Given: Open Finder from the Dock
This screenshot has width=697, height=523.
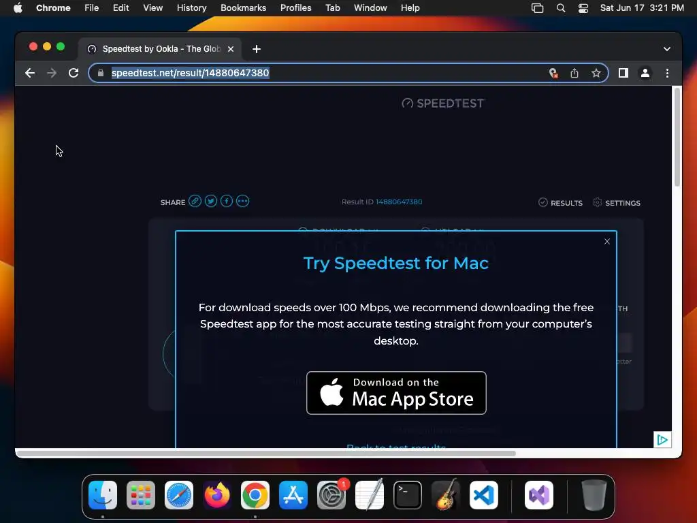Looking at the screenshot, I should 103,495.
